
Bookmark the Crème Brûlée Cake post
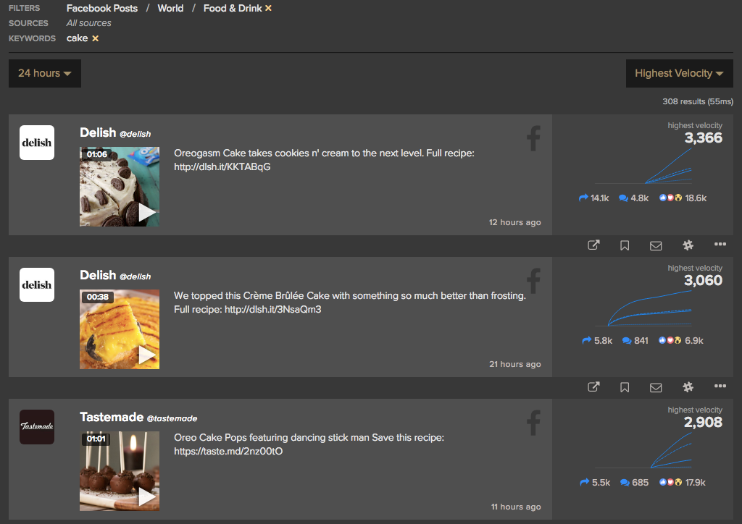[625, 387]
